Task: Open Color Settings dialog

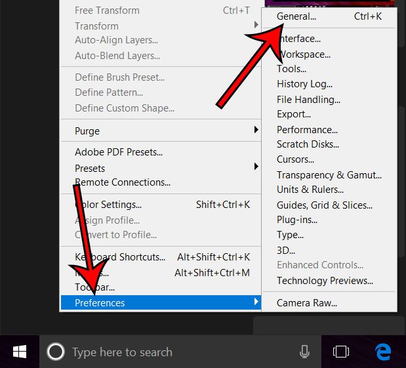Action: coord(108,205)
